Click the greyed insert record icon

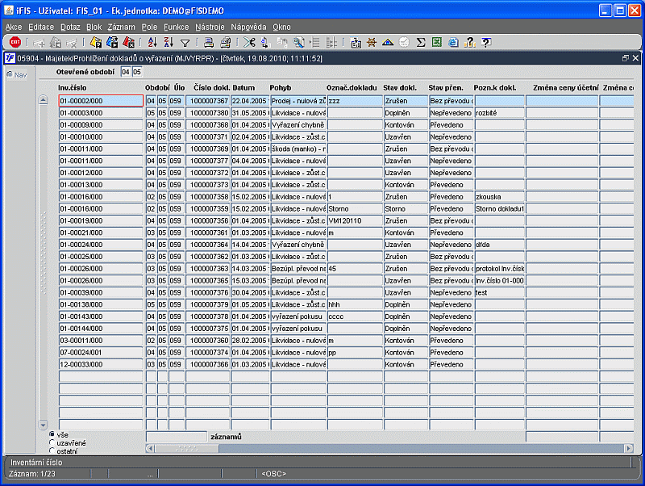[39, 42]
